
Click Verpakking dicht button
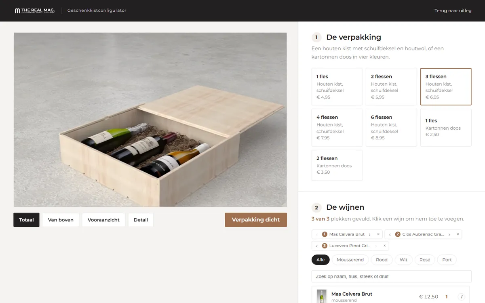[x=256, y=220]
